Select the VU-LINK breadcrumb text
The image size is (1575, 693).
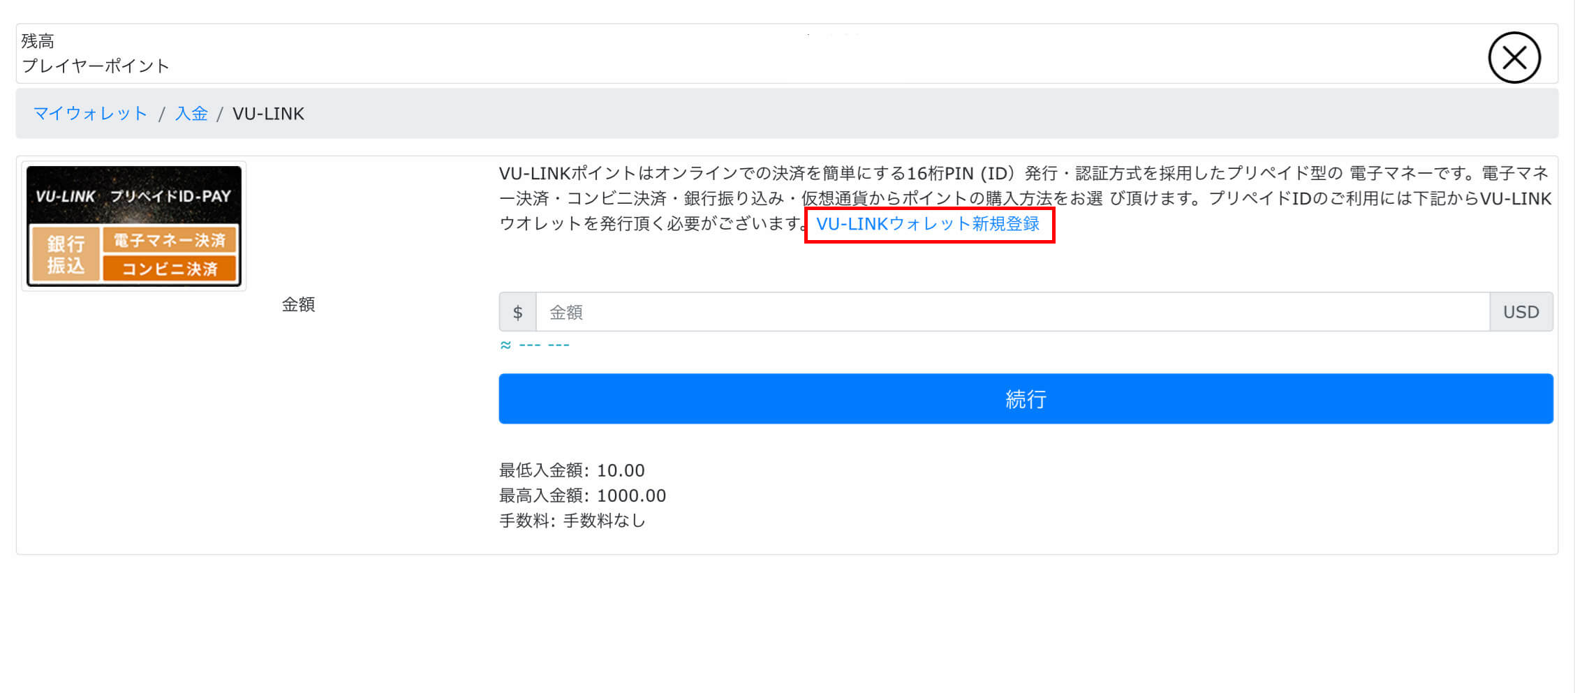[268, 113]
